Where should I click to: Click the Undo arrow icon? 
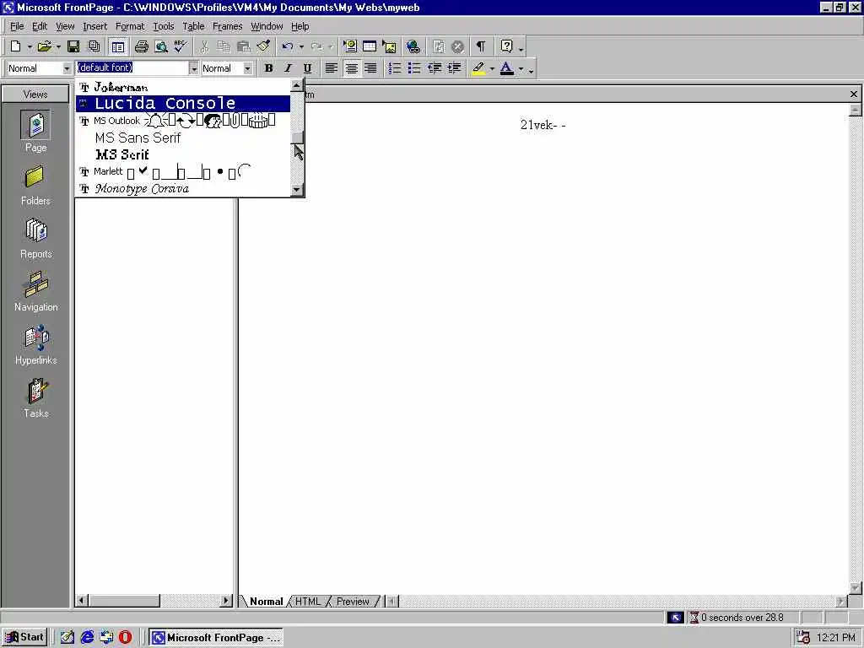287,47
